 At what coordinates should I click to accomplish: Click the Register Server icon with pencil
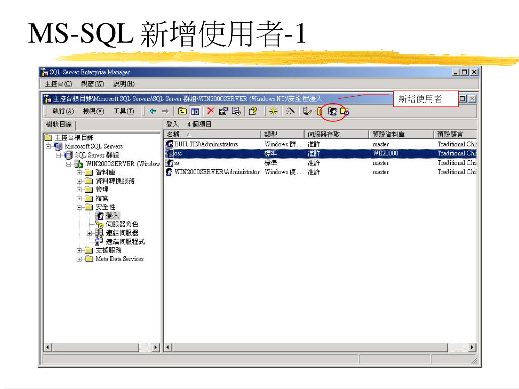307,111
